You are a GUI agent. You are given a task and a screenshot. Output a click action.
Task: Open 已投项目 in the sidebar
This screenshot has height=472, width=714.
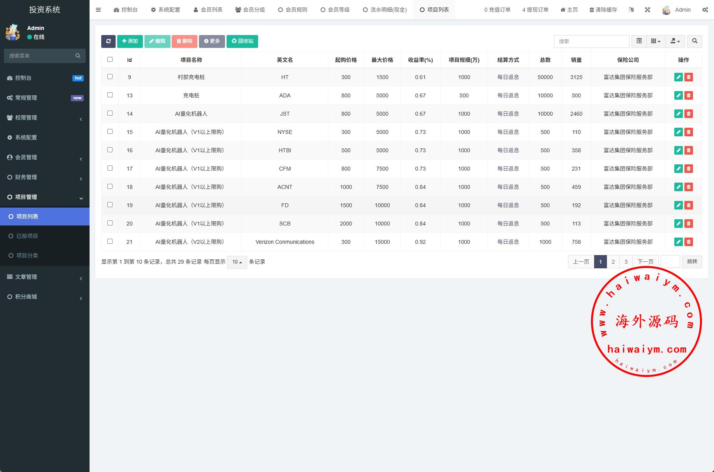click(x=27, y=236)
